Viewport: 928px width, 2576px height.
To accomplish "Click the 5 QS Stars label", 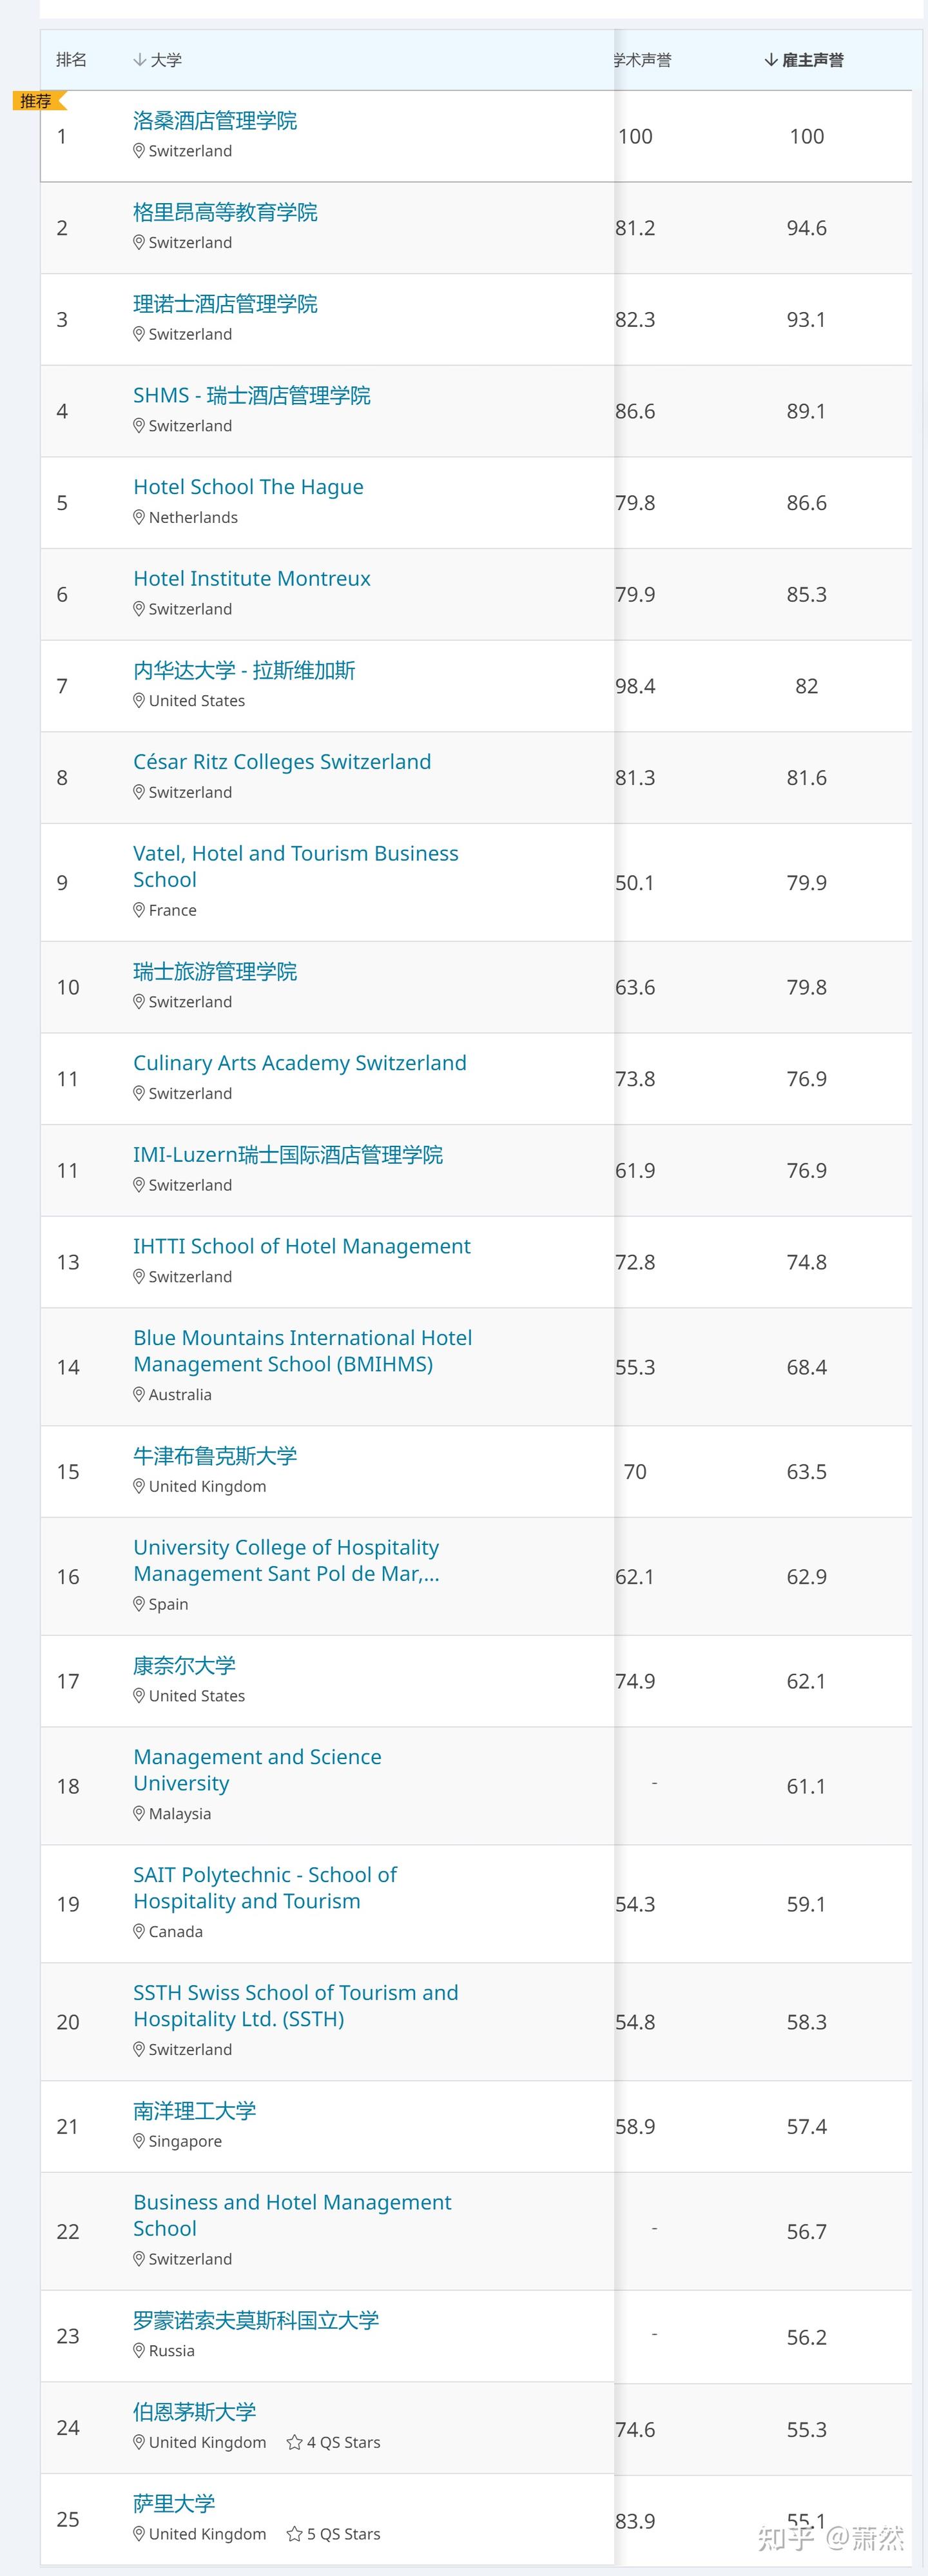I will pos(343,2534).
